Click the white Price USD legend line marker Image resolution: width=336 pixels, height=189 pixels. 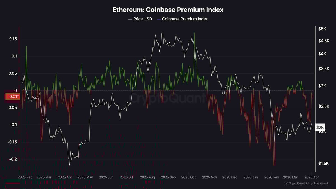click(130, 19)
